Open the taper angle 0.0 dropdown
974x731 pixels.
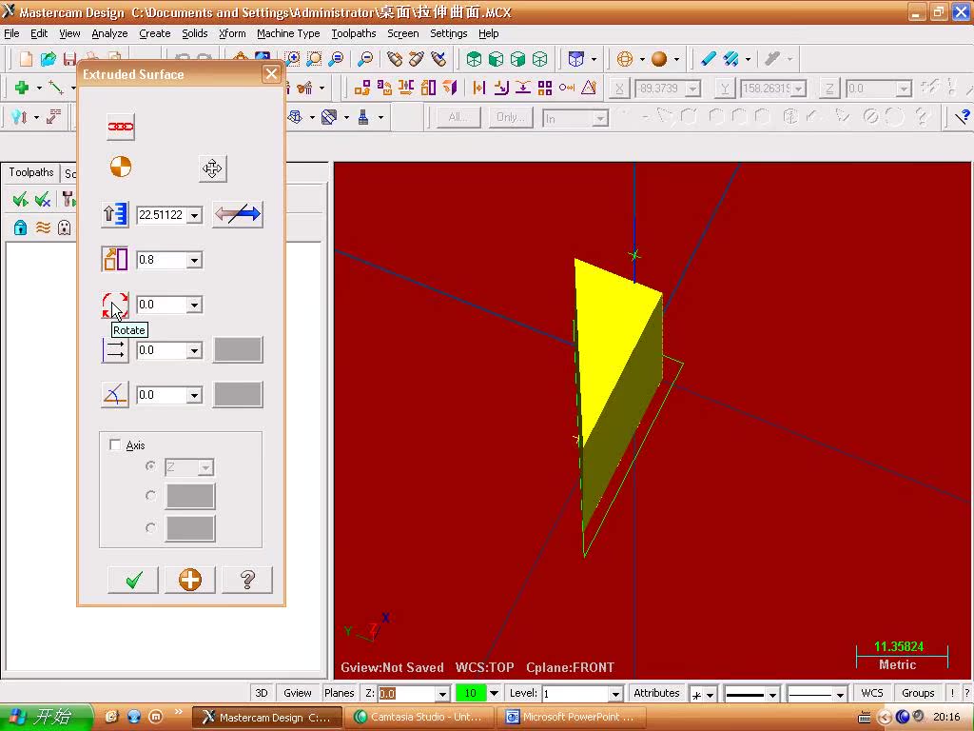[x=194, y=395]
